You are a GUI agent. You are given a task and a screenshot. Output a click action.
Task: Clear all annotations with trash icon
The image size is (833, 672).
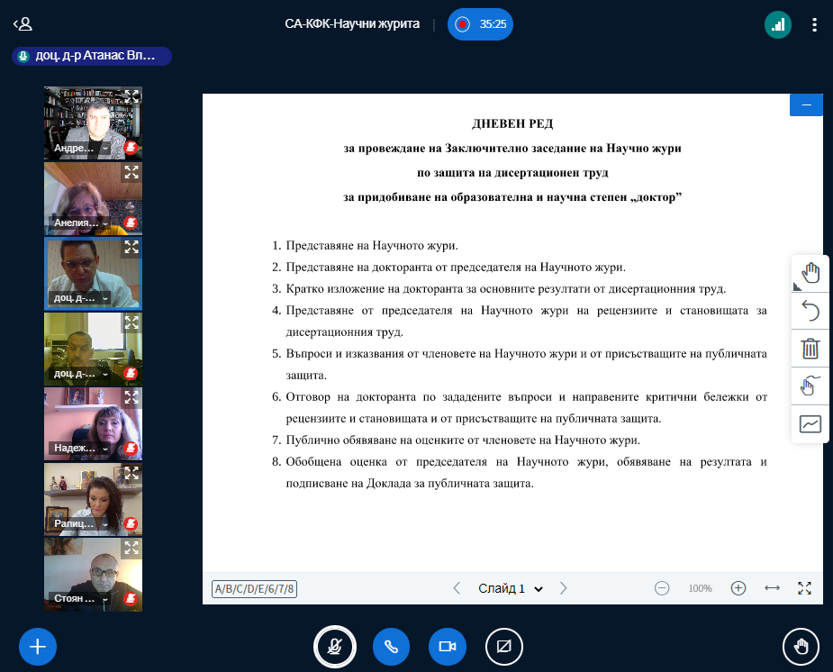(810, 349)
